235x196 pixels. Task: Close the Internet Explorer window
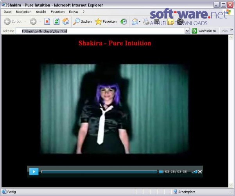coord(230,5)
